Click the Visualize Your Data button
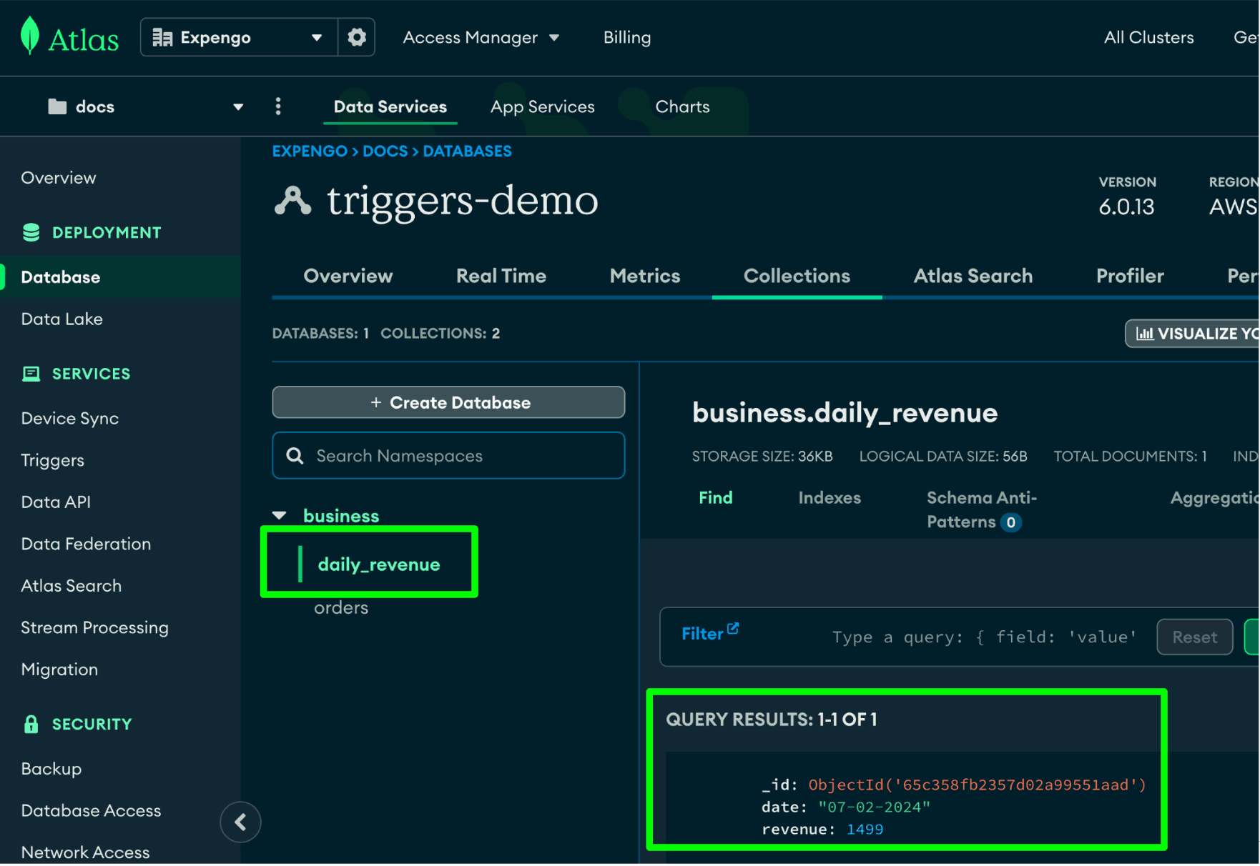Screen dimensions: 1260x866 (1193, 334)
